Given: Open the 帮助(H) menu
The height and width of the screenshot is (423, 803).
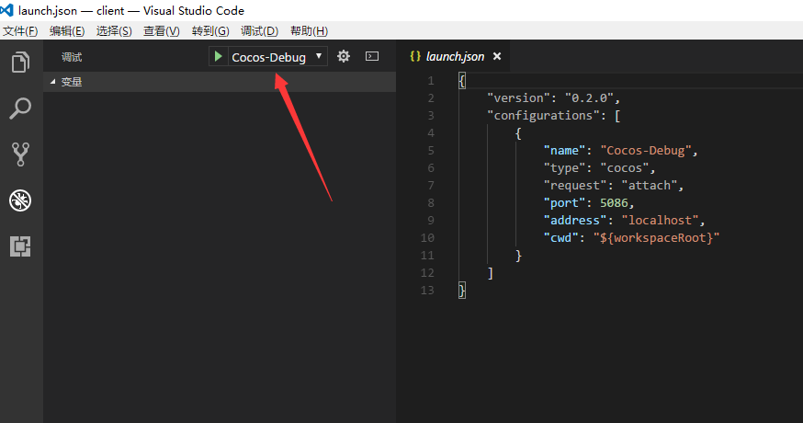Looking at the screenshot, I should point(309,31).
